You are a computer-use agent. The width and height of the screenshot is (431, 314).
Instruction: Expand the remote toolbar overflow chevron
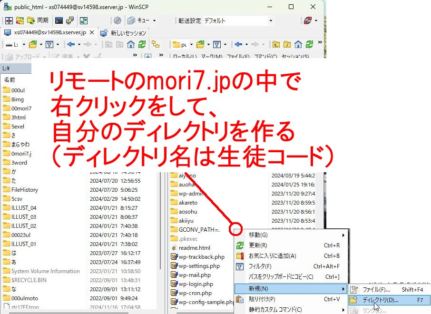coord(320,42)
